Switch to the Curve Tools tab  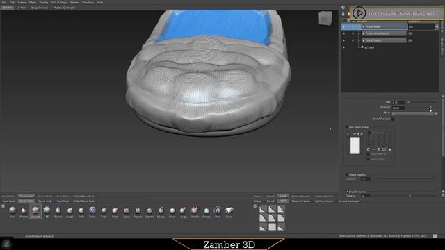[44, 201]
